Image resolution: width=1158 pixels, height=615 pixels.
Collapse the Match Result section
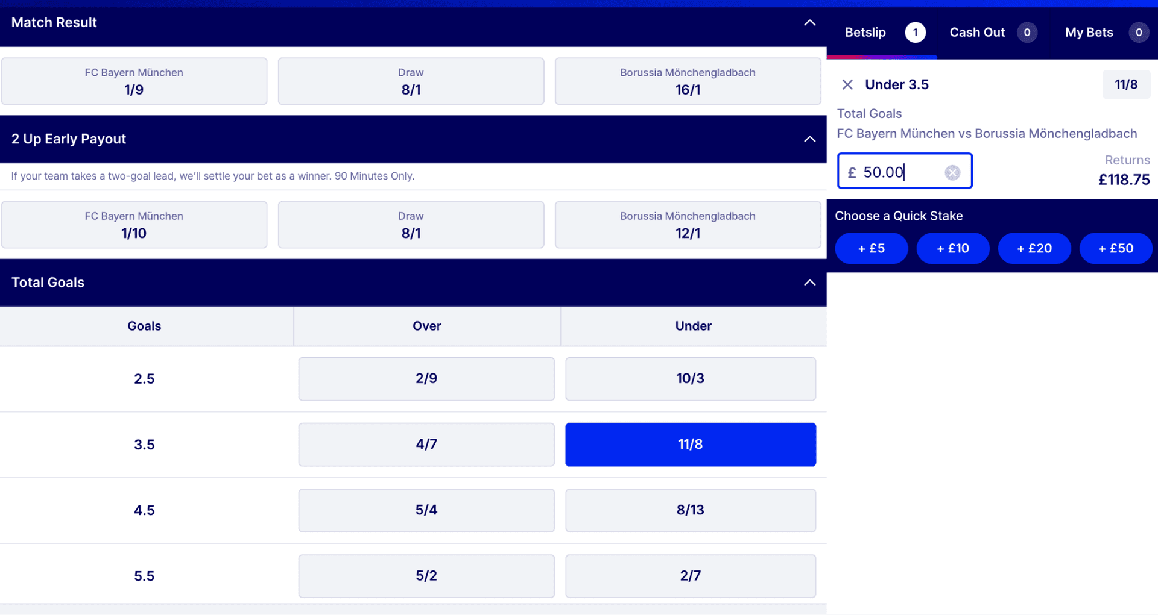[809, 23]
